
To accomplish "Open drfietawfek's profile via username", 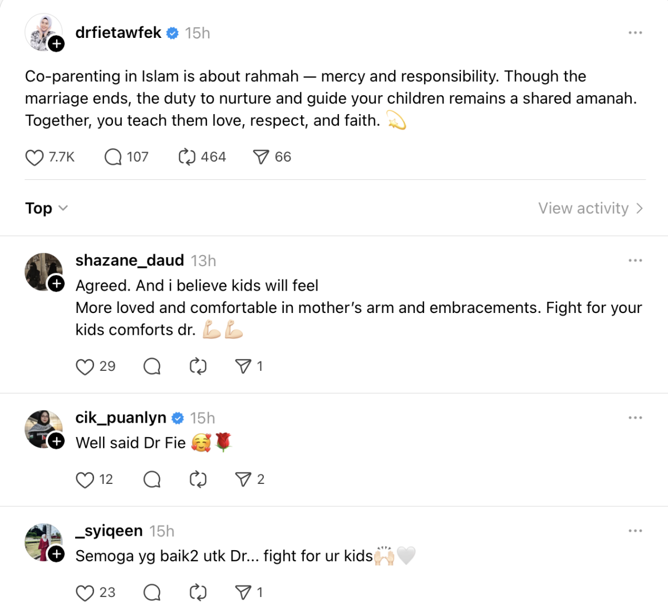I will click(x=119, y=33).
